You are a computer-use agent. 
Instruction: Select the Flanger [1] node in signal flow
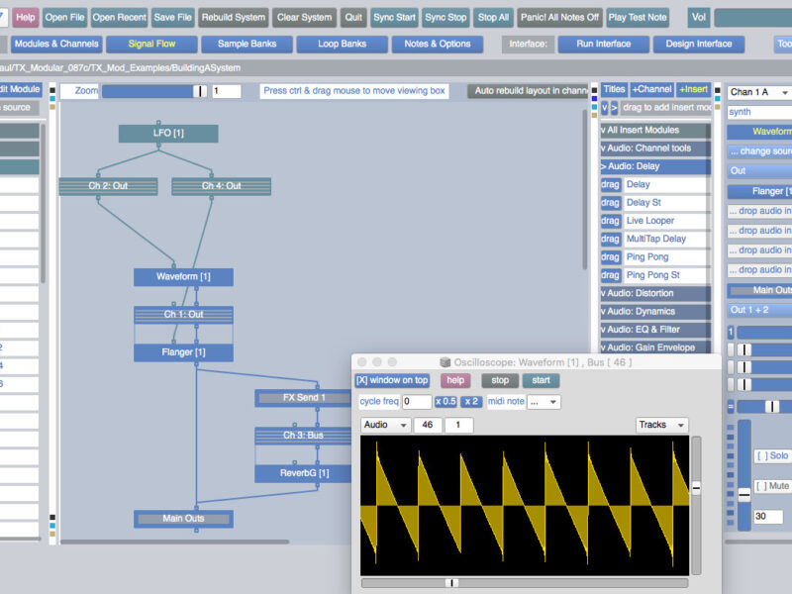click(x=183, y=352)
